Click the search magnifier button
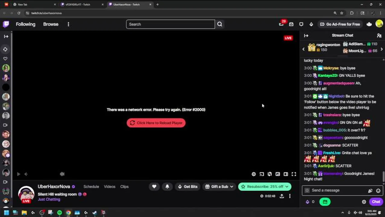385x217 pixels. tap(220, 24)
